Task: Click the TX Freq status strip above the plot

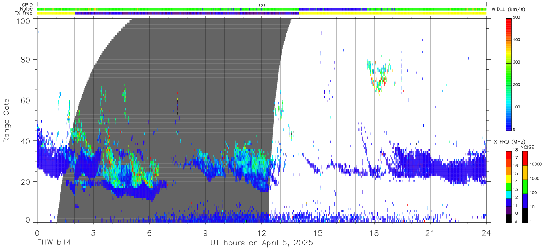Action: pyautogui.click(x=261, y=13)
